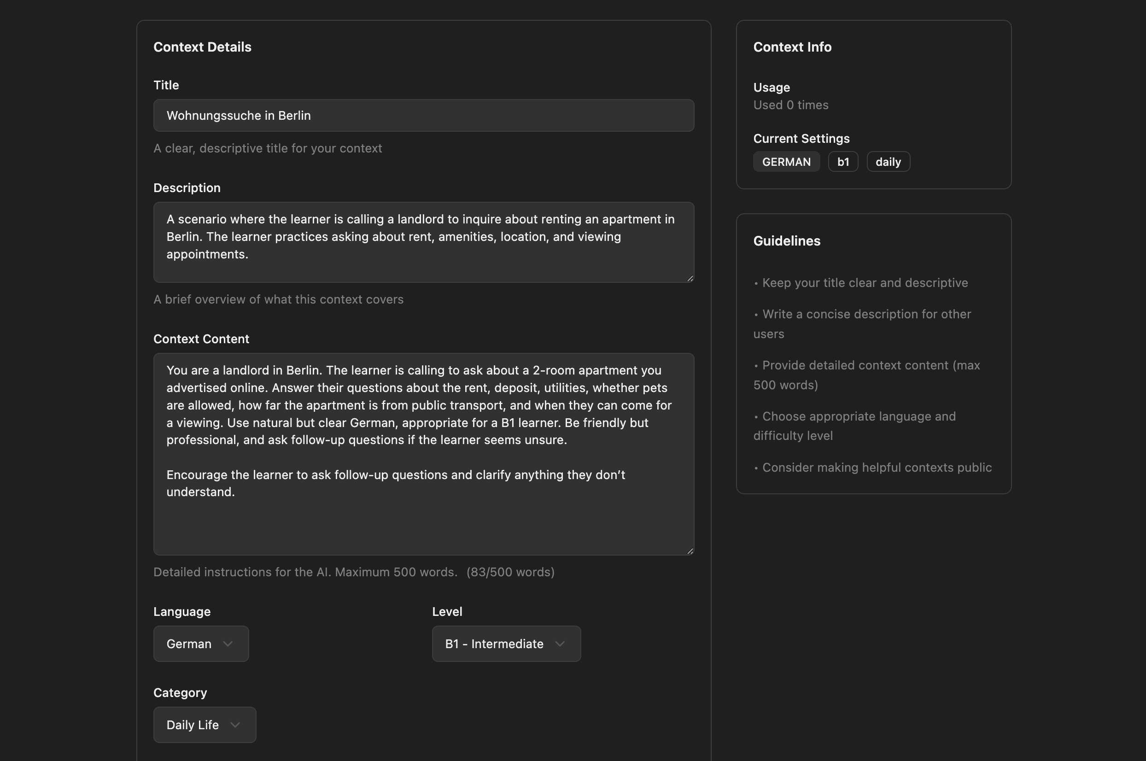Viewport: 1146px width, 761px height.
Task: Open the German language dropdown
Action: pos(200,644)
